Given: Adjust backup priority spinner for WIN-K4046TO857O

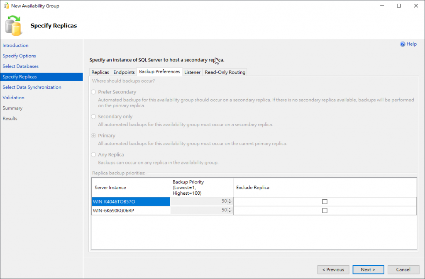Looking at the screenshot, I should [x=230, y=201].
